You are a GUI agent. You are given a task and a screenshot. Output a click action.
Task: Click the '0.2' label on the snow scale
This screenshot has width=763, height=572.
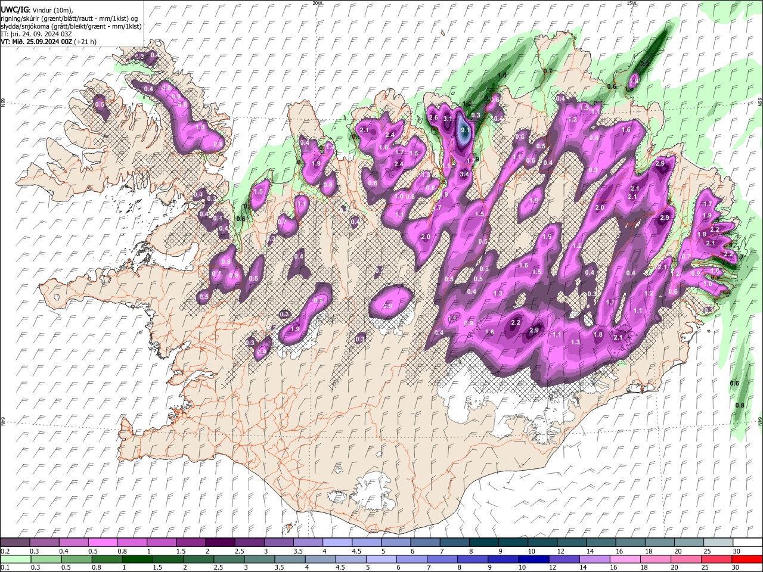click(5, 551)
